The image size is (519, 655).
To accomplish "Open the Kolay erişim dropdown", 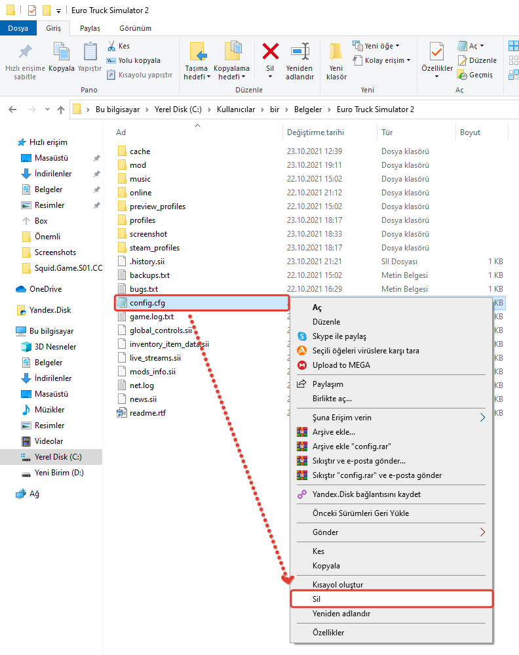I will (381, 60).
